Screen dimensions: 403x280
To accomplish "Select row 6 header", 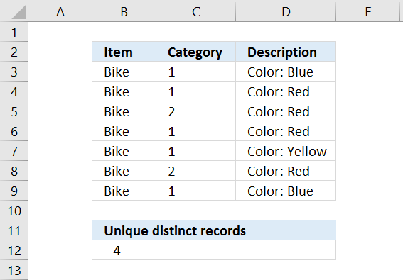I will (x=14, y=131).
